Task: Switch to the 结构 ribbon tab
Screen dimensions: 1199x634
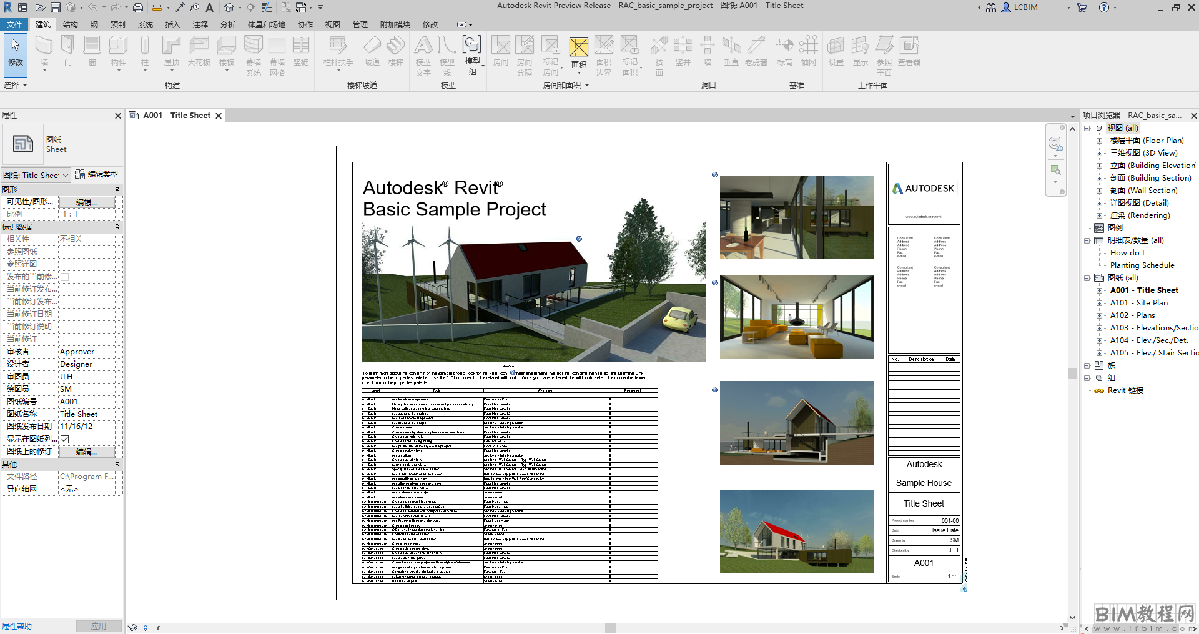Action: pos(71,24)
